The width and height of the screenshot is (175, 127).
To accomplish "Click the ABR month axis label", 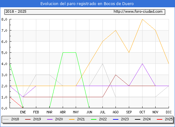I will click(x=63, y=112).
